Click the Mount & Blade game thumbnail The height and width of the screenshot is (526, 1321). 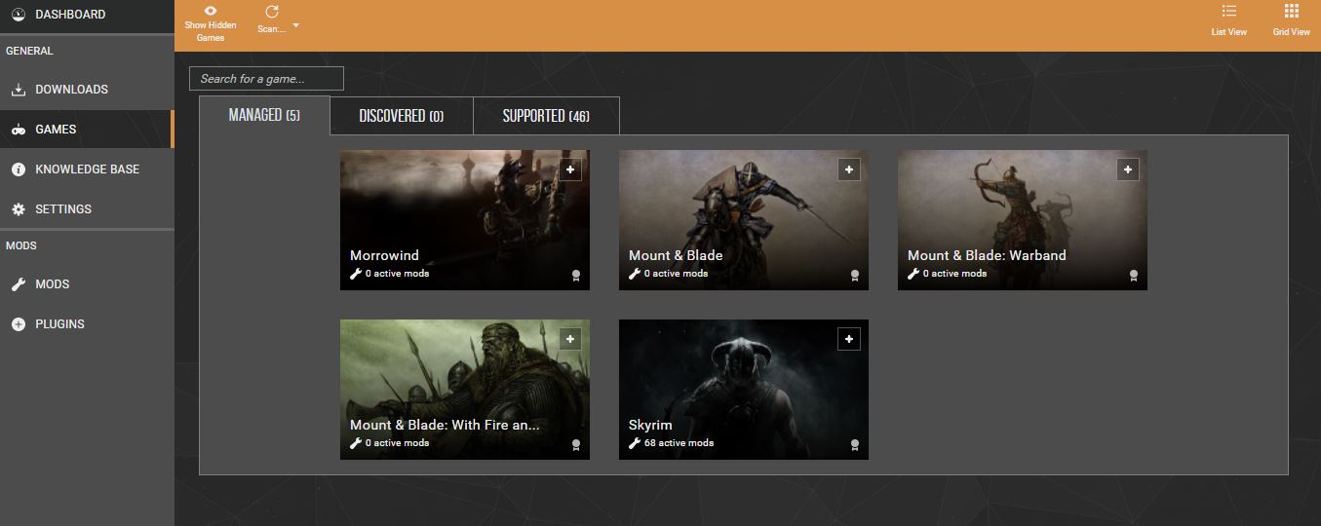(744, 220)
